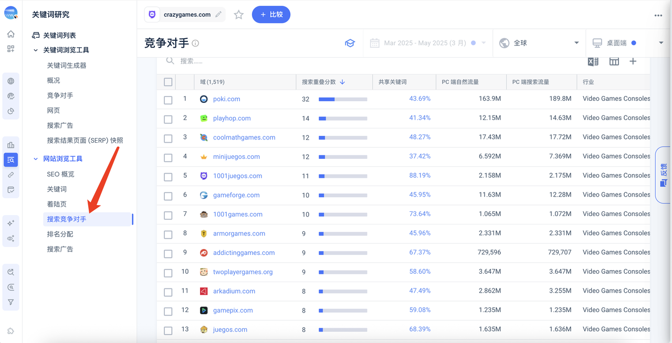Toggle the select-all checkbox in table header
The height and width of the screenshot is (343, 672).
point(168,82)
